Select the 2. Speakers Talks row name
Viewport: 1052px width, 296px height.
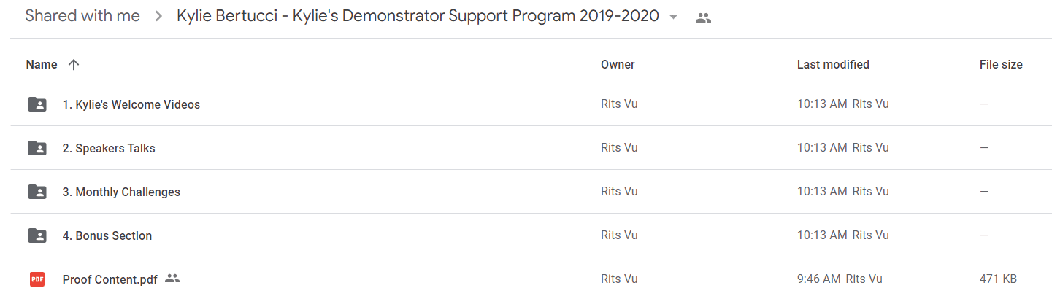tap(109, 148)
